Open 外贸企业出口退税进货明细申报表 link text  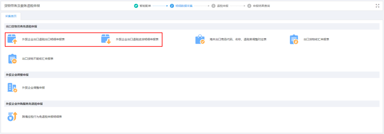[137, 39]
